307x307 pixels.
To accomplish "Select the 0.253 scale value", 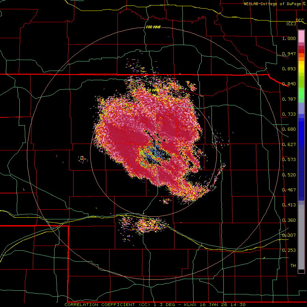I will click(x=289, y=250).
